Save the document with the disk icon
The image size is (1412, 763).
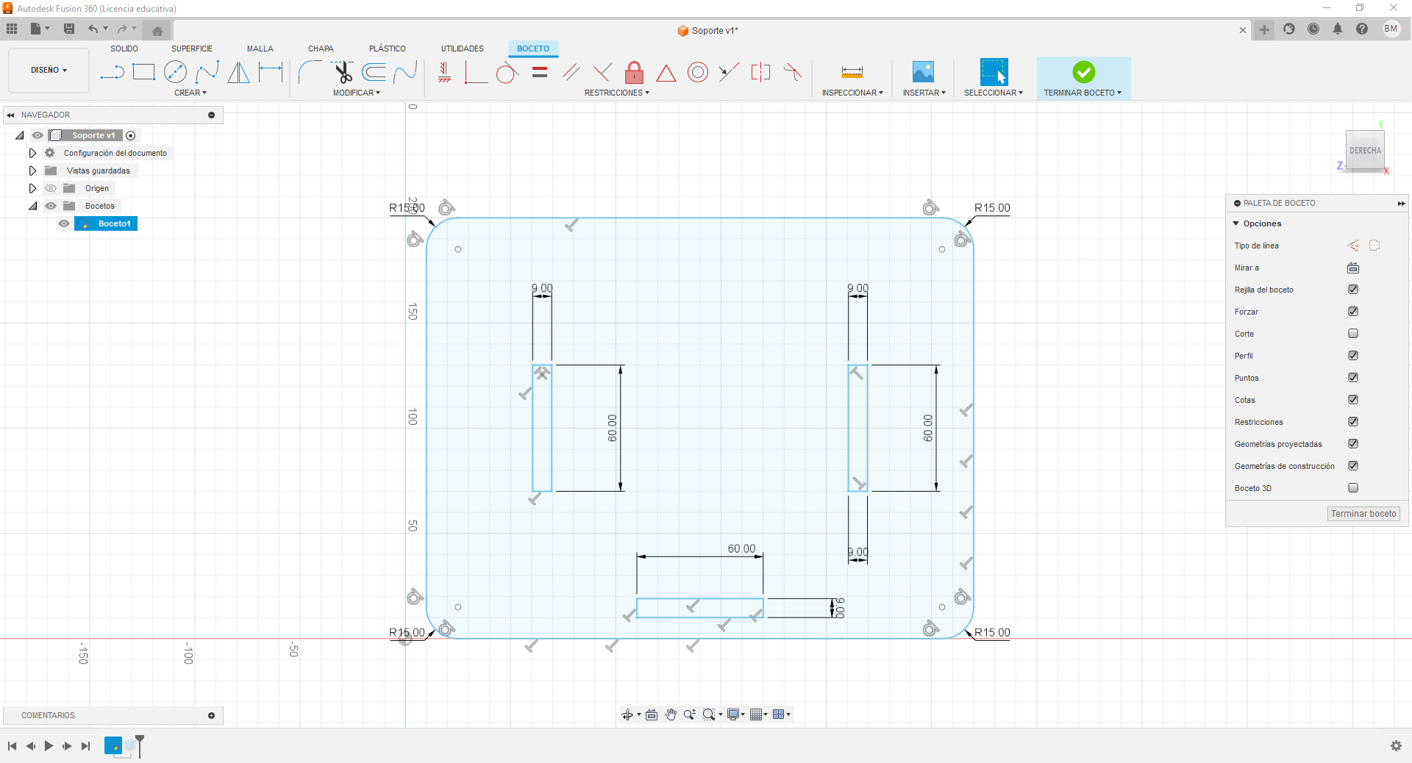coord(69,29)
